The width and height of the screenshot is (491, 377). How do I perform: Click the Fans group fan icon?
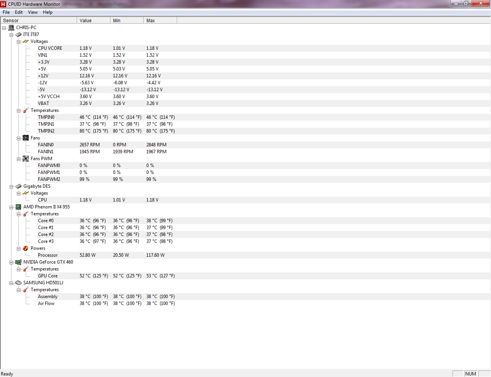[x=26, y=138]
